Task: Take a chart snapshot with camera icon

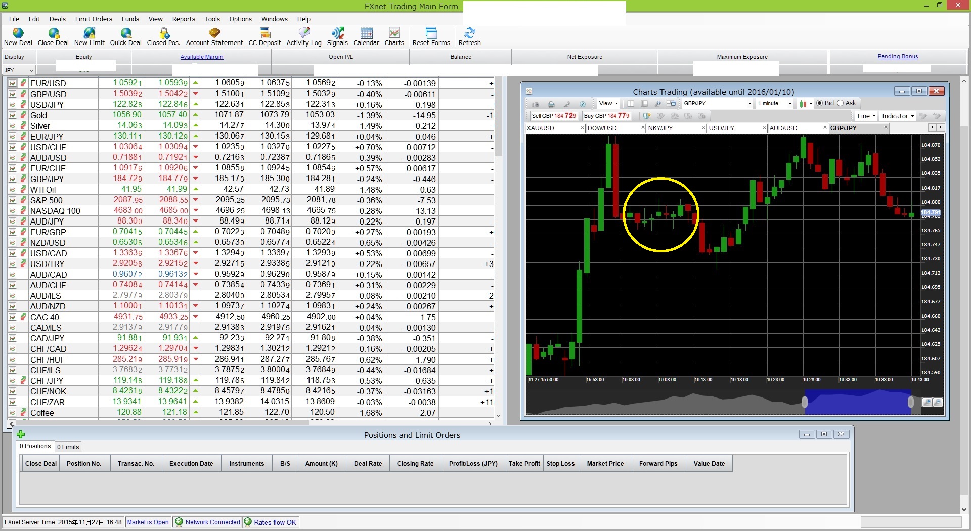Action: pos(536,104)
